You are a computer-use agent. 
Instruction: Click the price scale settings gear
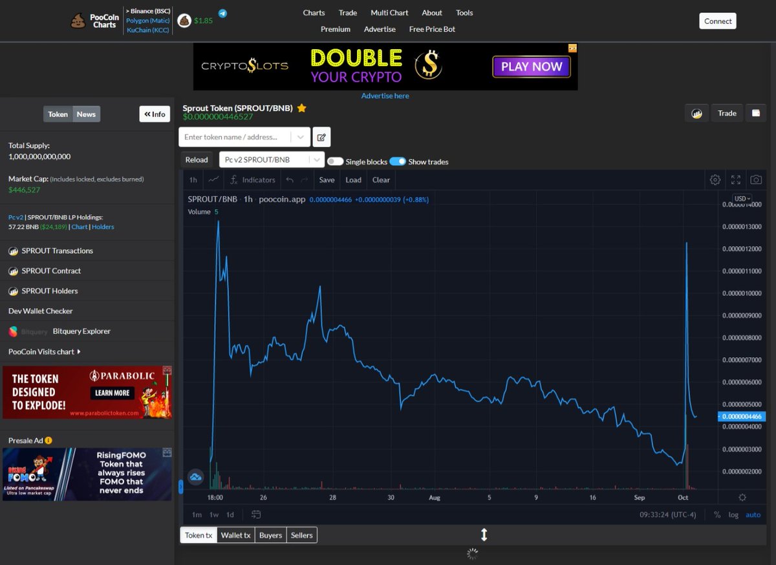click(x=742, y=497)
